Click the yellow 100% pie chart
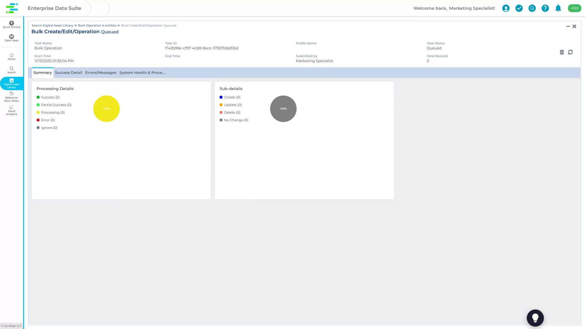The width and height of the screenshot is (585, 329). click(x=106, y=108)
